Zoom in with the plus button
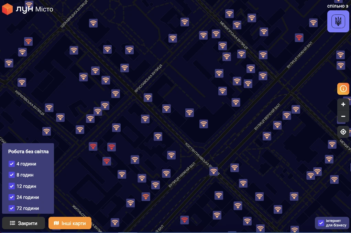The height and width of the screenshot is (233, 351). 343,105
